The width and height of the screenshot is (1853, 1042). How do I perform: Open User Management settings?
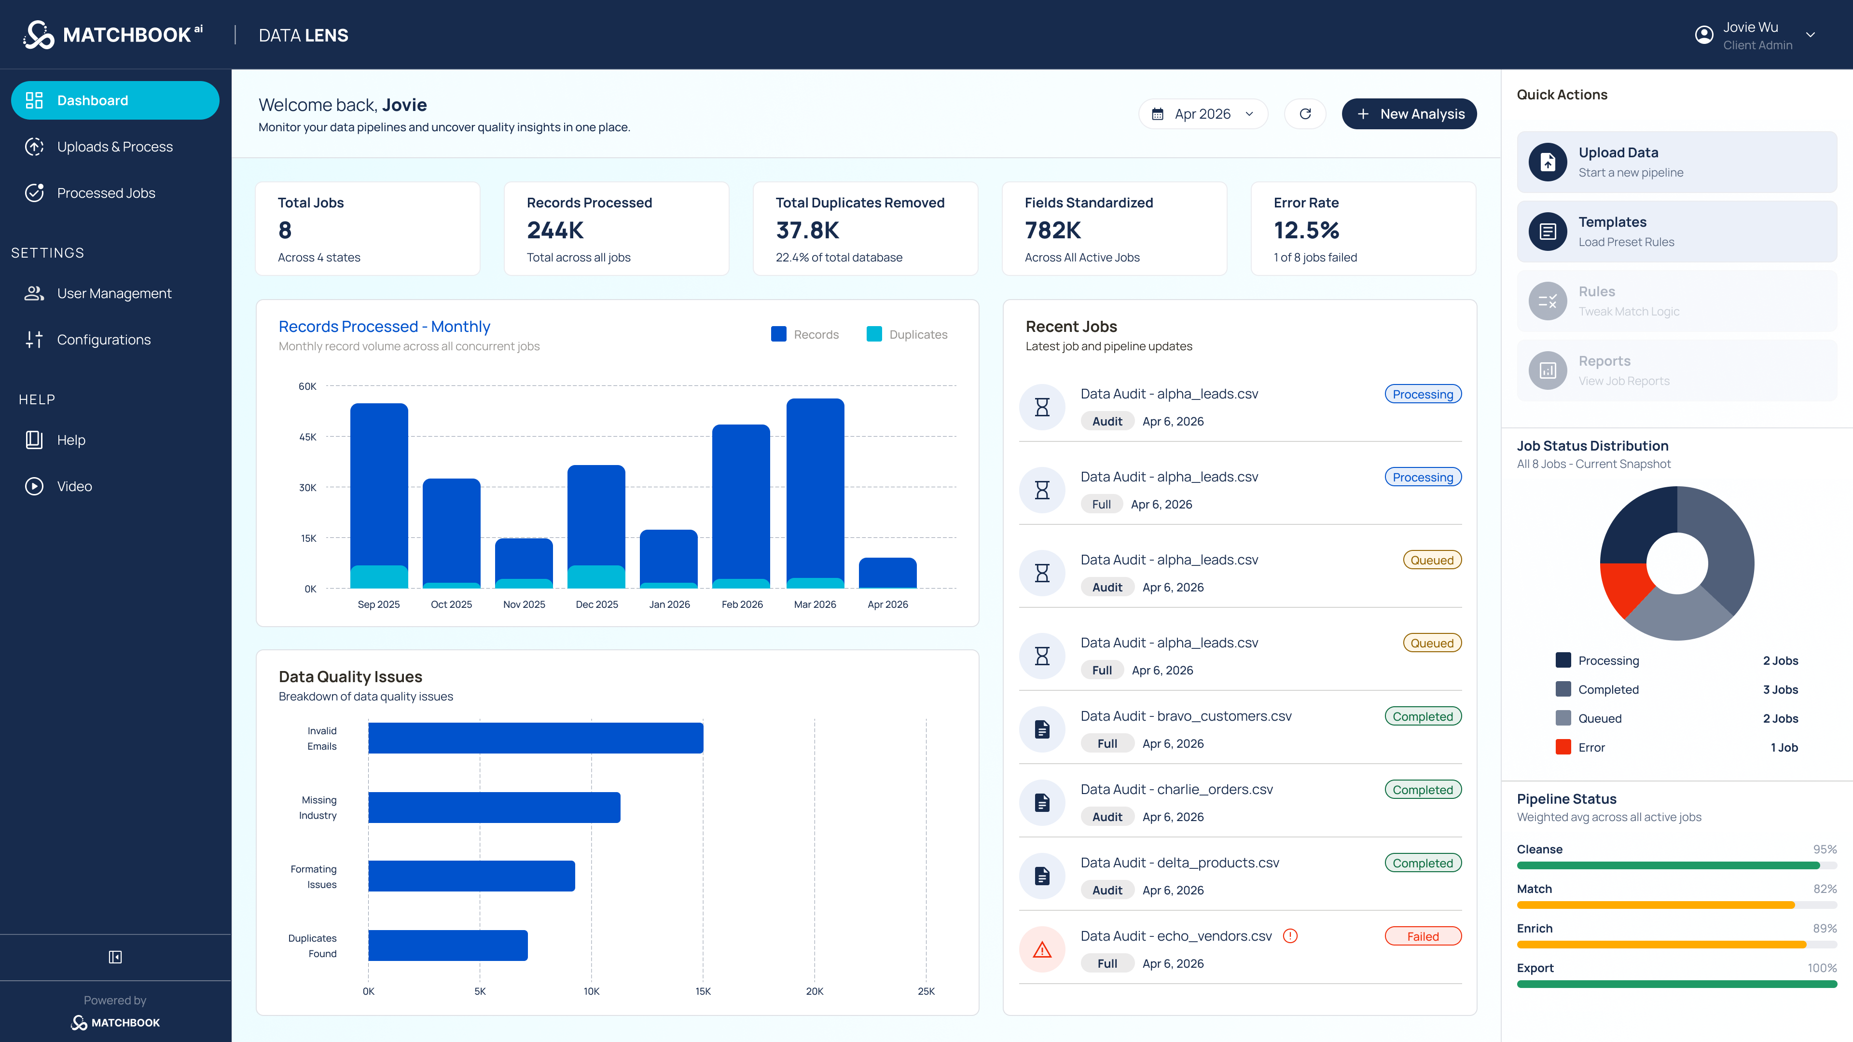click(115, 293)
